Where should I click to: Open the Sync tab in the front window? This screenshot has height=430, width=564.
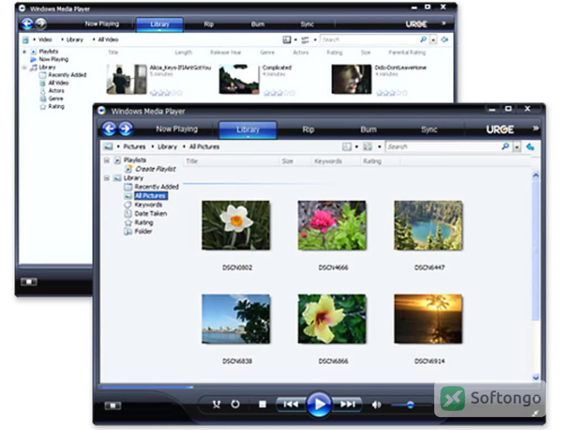(x=429, y=129)
